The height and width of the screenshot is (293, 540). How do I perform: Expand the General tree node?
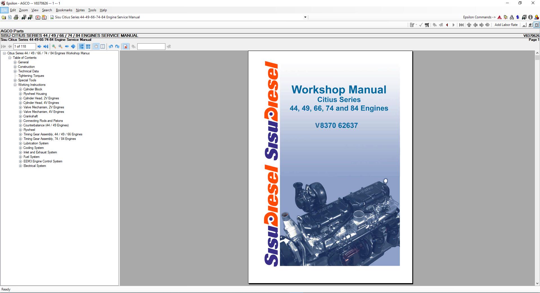(15, 62)
